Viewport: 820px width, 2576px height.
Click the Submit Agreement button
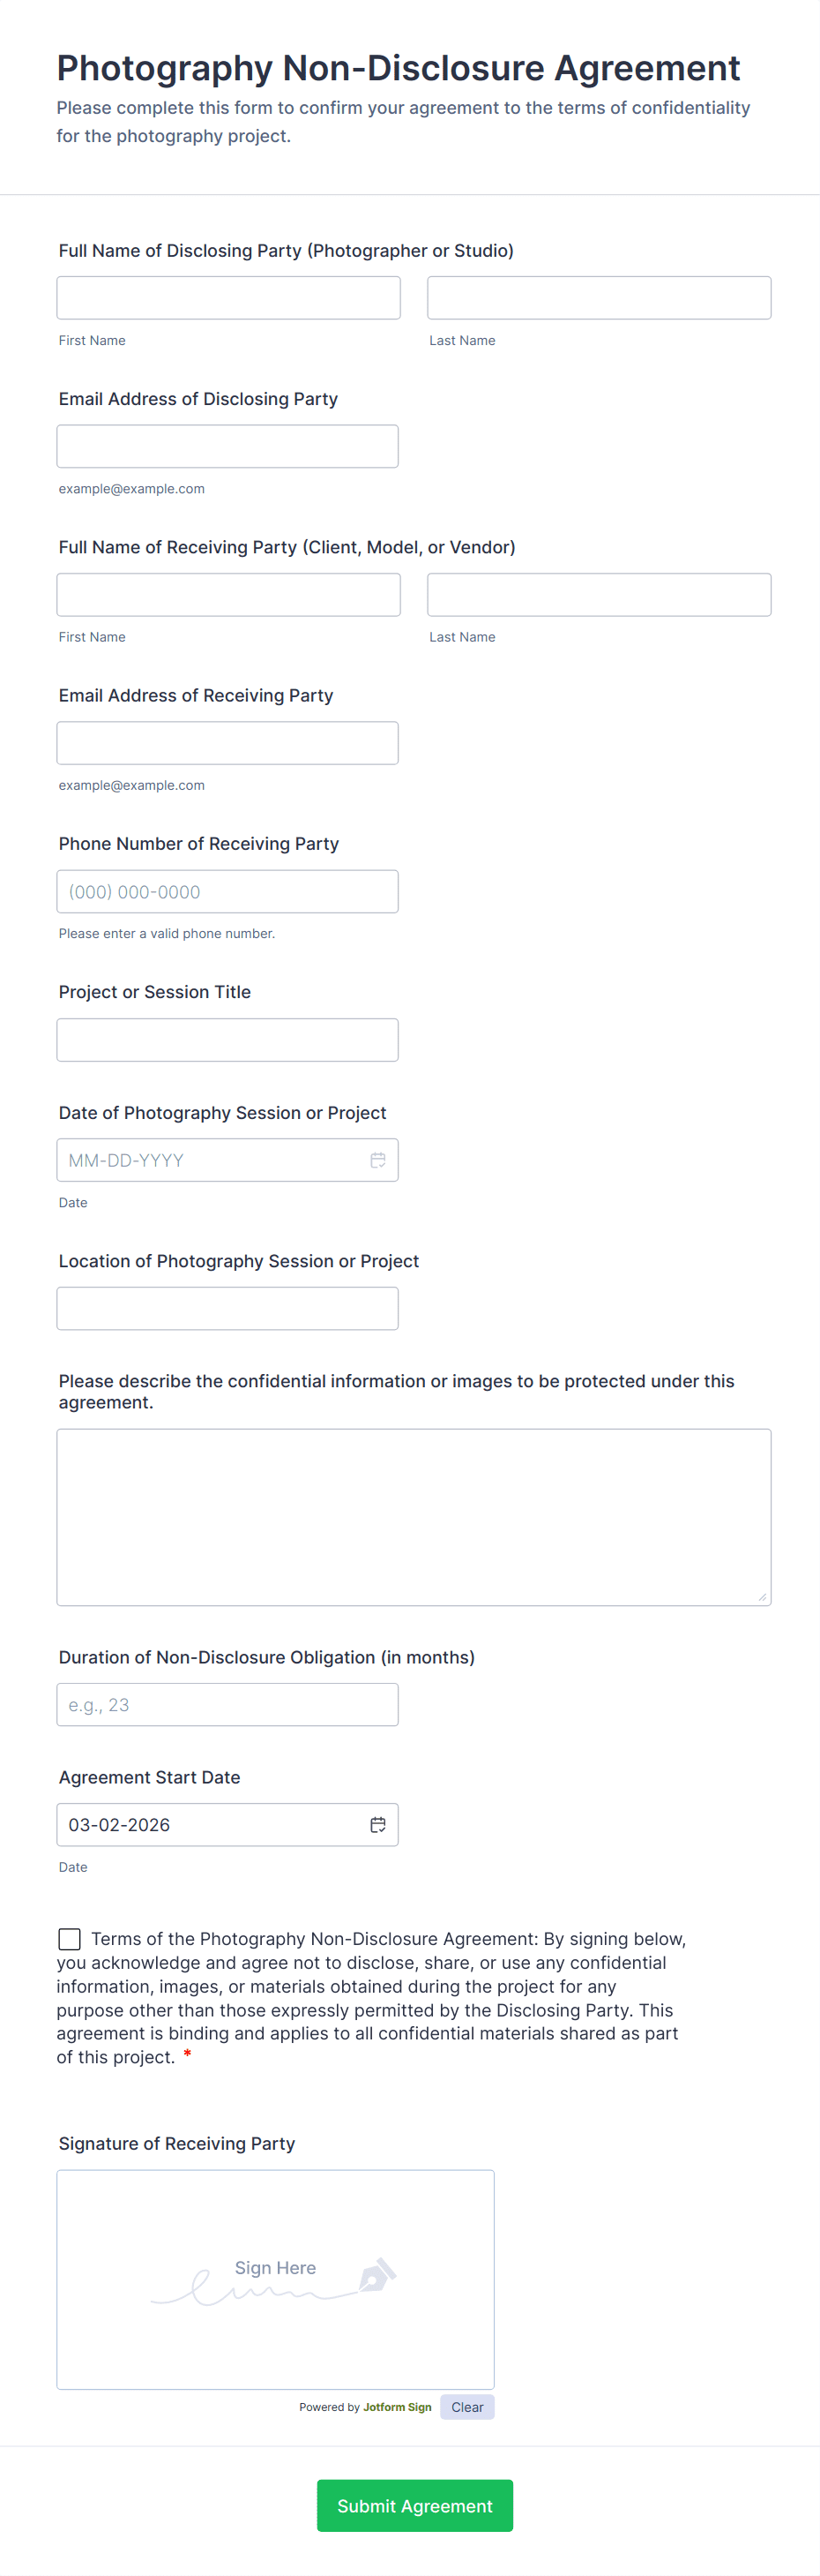click(x=414, y=2505)
